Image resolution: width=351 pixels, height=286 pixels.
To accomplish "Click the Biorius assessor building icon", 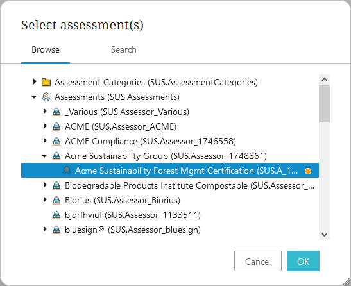I will [x=56, y=200].
